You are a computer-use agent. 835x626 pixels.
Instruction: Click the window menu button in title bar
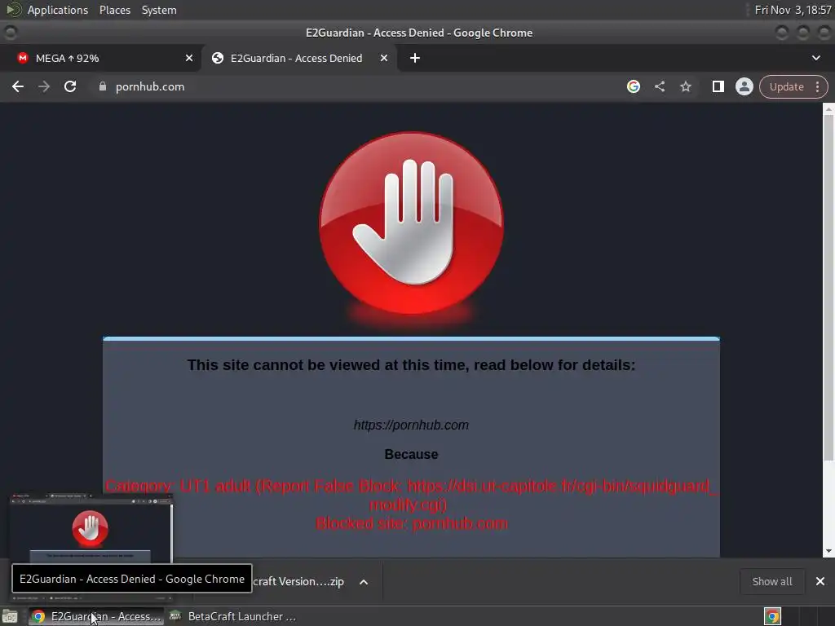[10, 33]
